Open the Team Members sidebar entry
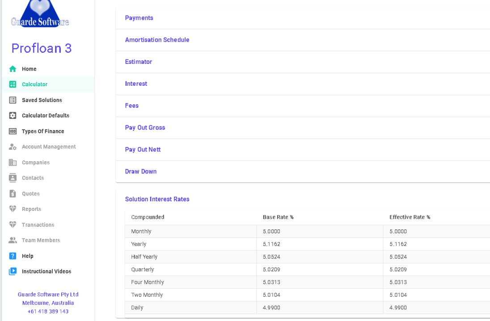Screen dimensions: 490x321 pyautogui.click(x=41, y=240)
